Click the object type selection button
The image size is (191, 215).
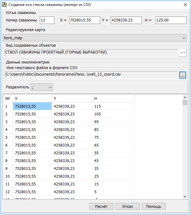point(183,53)
